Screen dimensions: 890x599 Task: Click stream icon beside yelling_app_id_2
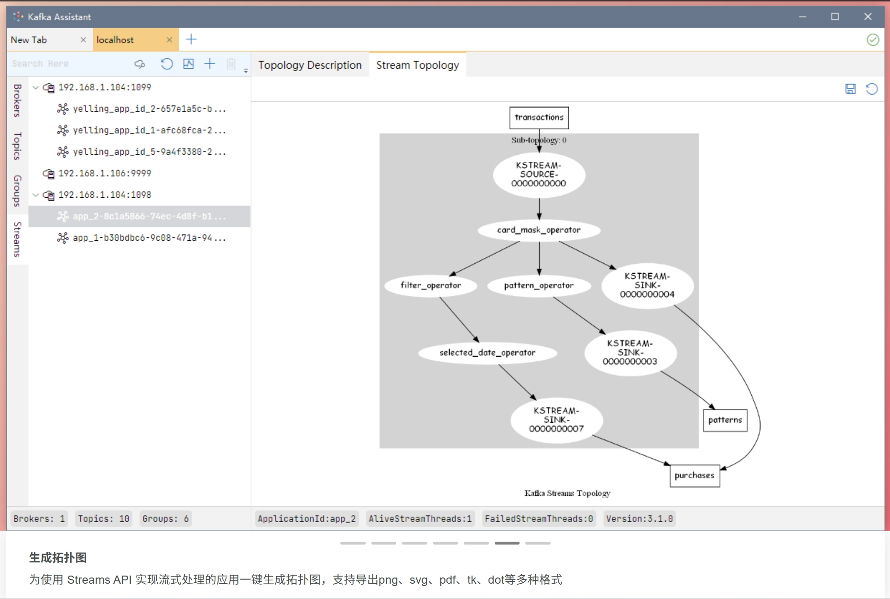click(x=63, y=109)
